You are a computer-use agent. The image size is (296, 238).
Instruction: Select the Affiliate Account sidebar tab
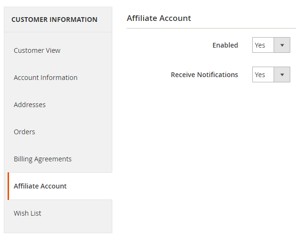point(40,186)
